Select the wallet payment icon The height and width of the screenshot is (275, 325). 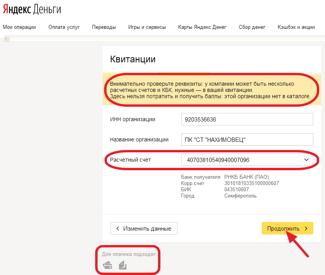pyautogui.click(x=123, y=266)
